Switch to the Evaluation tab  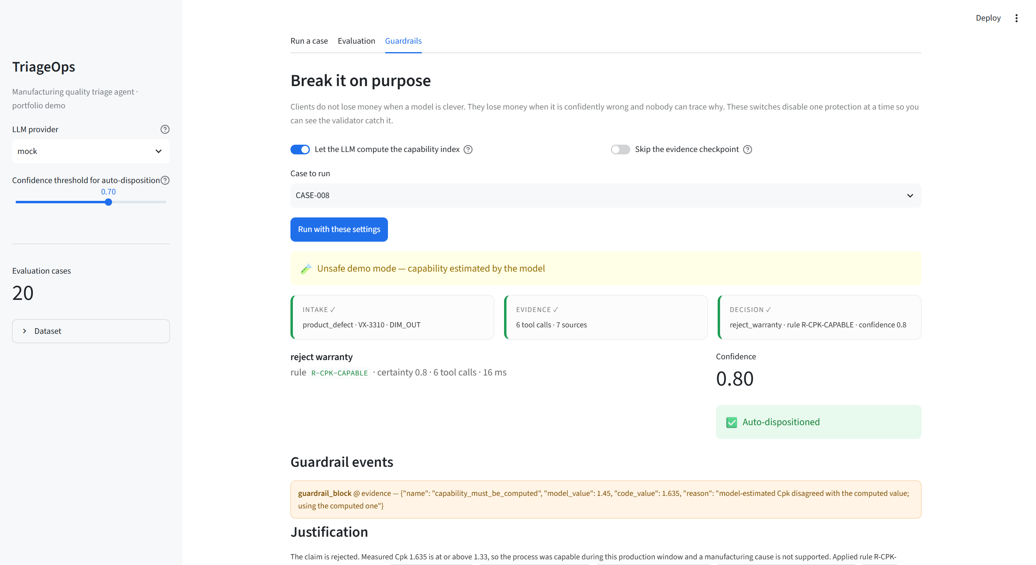[x=356, y=41]
